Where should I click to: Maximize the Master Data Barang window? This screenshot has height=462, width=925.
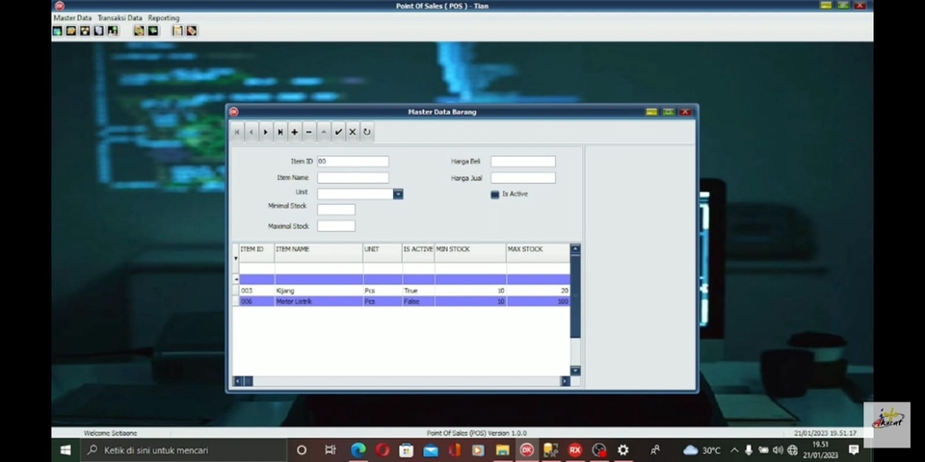click(x=669, y=112)
